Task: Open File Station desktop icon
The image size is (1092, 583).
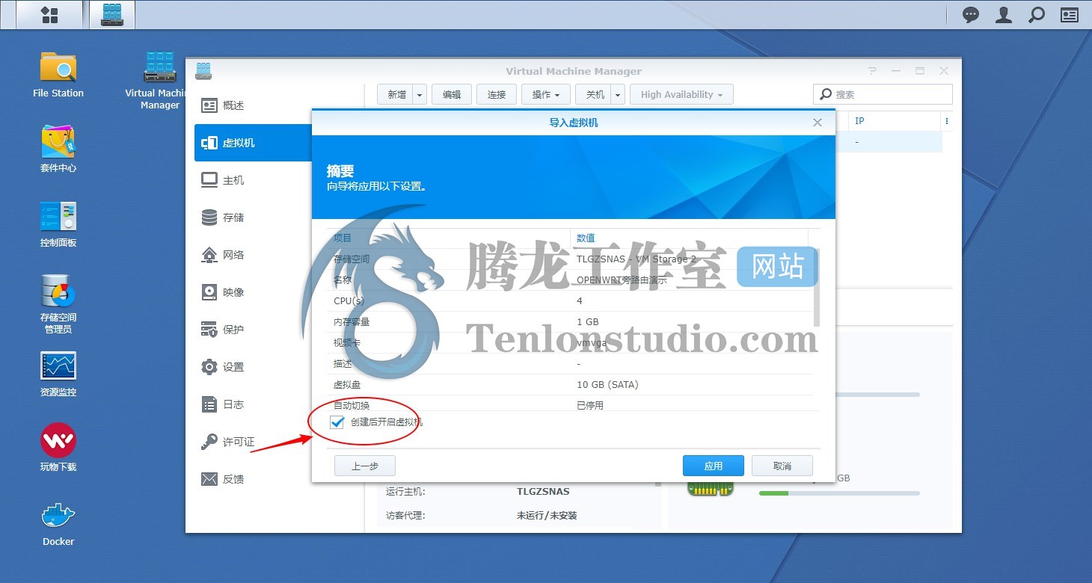Action: [x=58, y=75]
